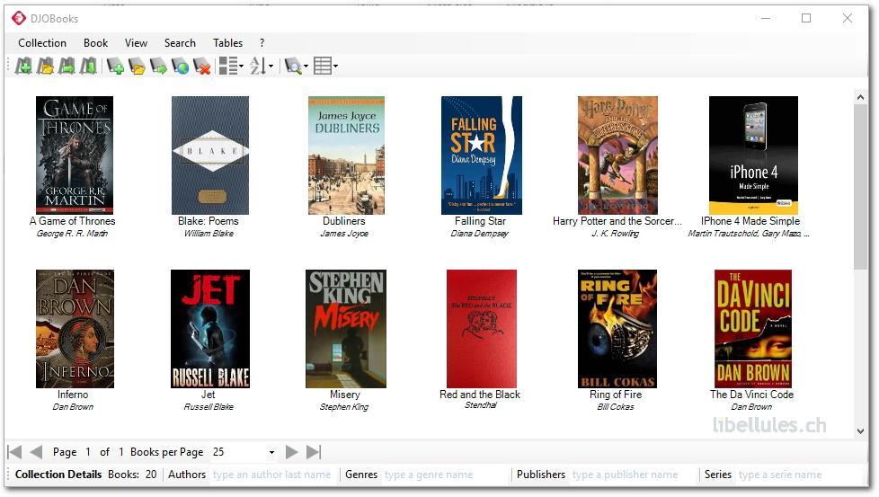The height and width of the screenshot is (497, 879).
Task: Click the A-Z sort toolbar icon
Action: coord(257,67)
